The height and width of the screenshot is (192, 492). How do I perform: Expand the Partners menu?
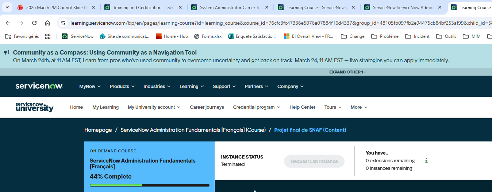[256, 87]
